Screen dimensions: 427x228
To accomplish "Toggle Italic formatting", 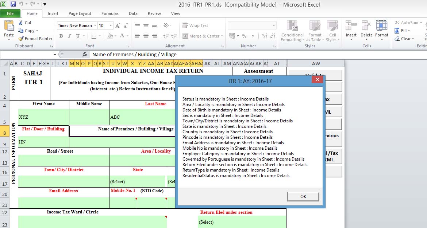I will 69,36.
